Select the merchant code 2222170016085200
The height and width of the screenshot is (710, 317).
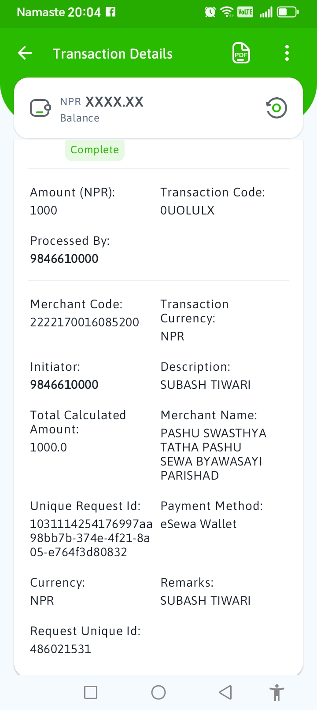tap(85, 322)
